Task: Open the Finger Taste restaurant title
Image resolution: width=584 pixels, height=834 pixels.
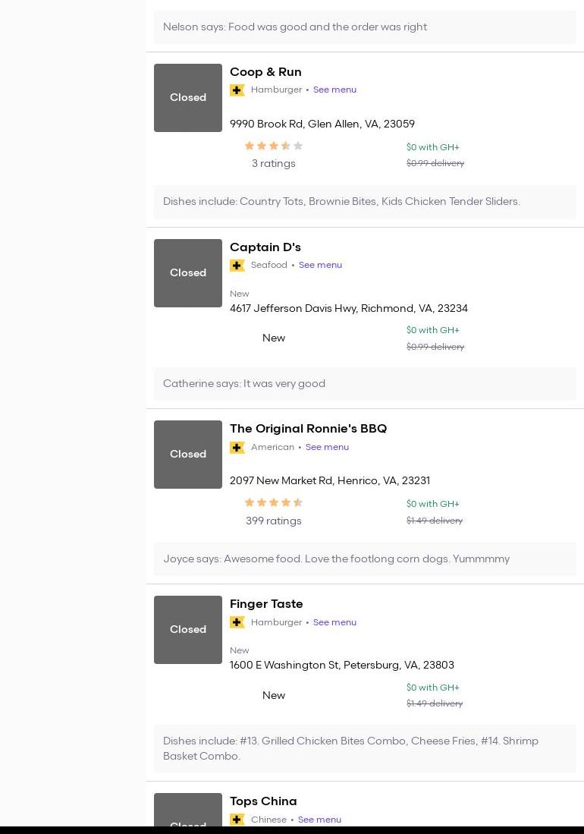Action: [x=266, y=604]
